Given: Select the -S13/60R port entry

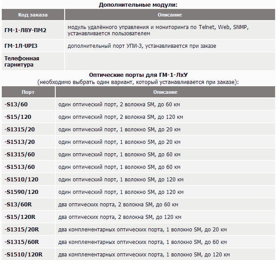Looking at the screenshot, I should click(x=17, y=205).
